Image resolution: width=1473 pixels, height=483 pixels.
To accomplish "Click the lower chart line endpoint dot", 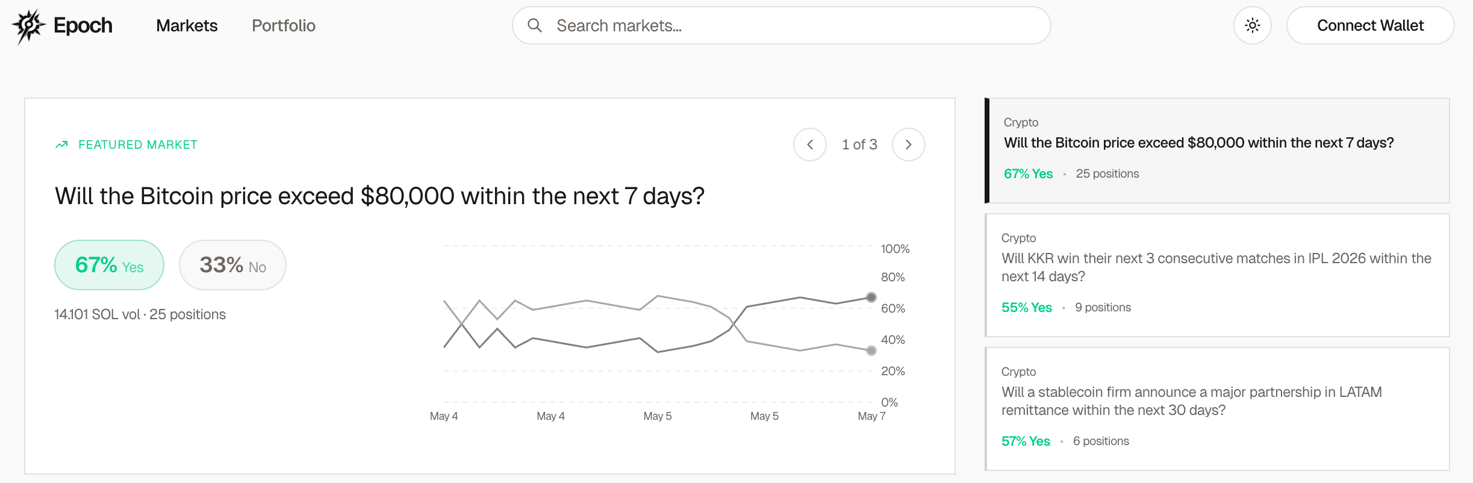I will [871, 351].
